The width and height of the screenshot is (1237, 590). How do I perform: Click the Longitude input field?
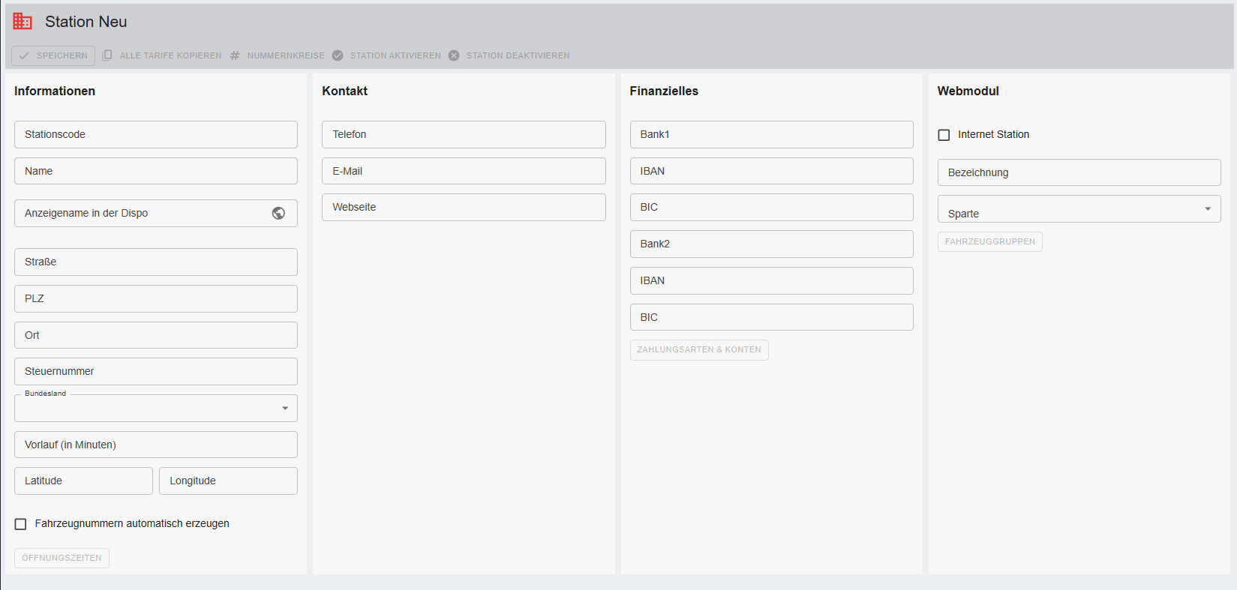coord(228,481)
